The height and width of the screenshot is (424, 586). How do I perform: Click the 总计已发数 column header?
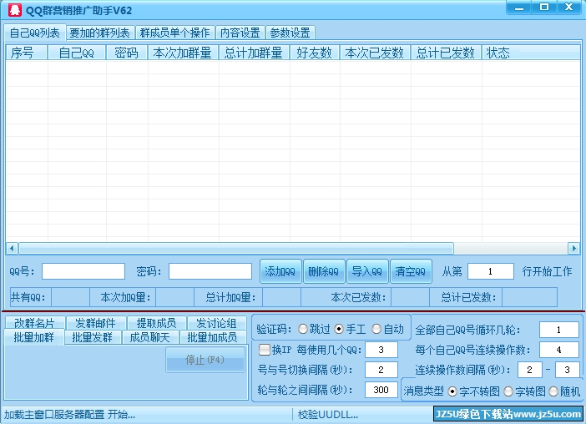(x=447, y=53)
